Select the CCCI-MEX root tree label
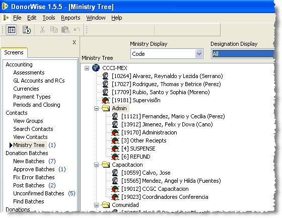 (115, 68)
